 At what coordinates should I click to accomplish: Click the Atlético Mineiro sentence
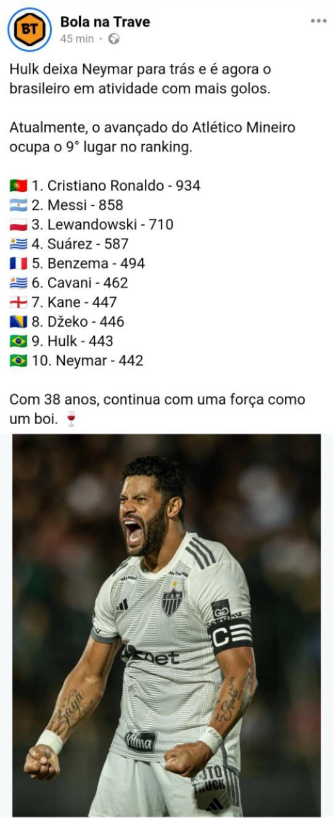[x=152, y=137]
